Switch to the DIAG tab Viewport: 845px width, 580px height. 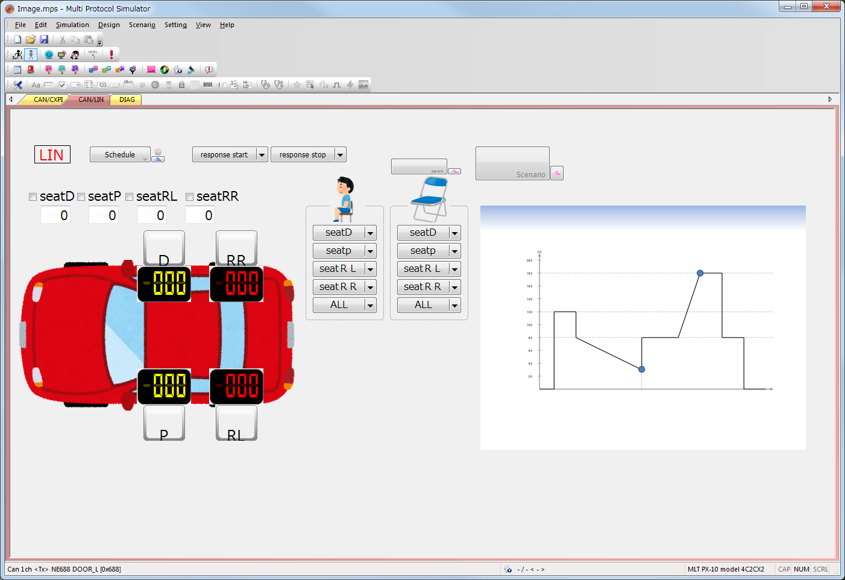click(127, 99)
